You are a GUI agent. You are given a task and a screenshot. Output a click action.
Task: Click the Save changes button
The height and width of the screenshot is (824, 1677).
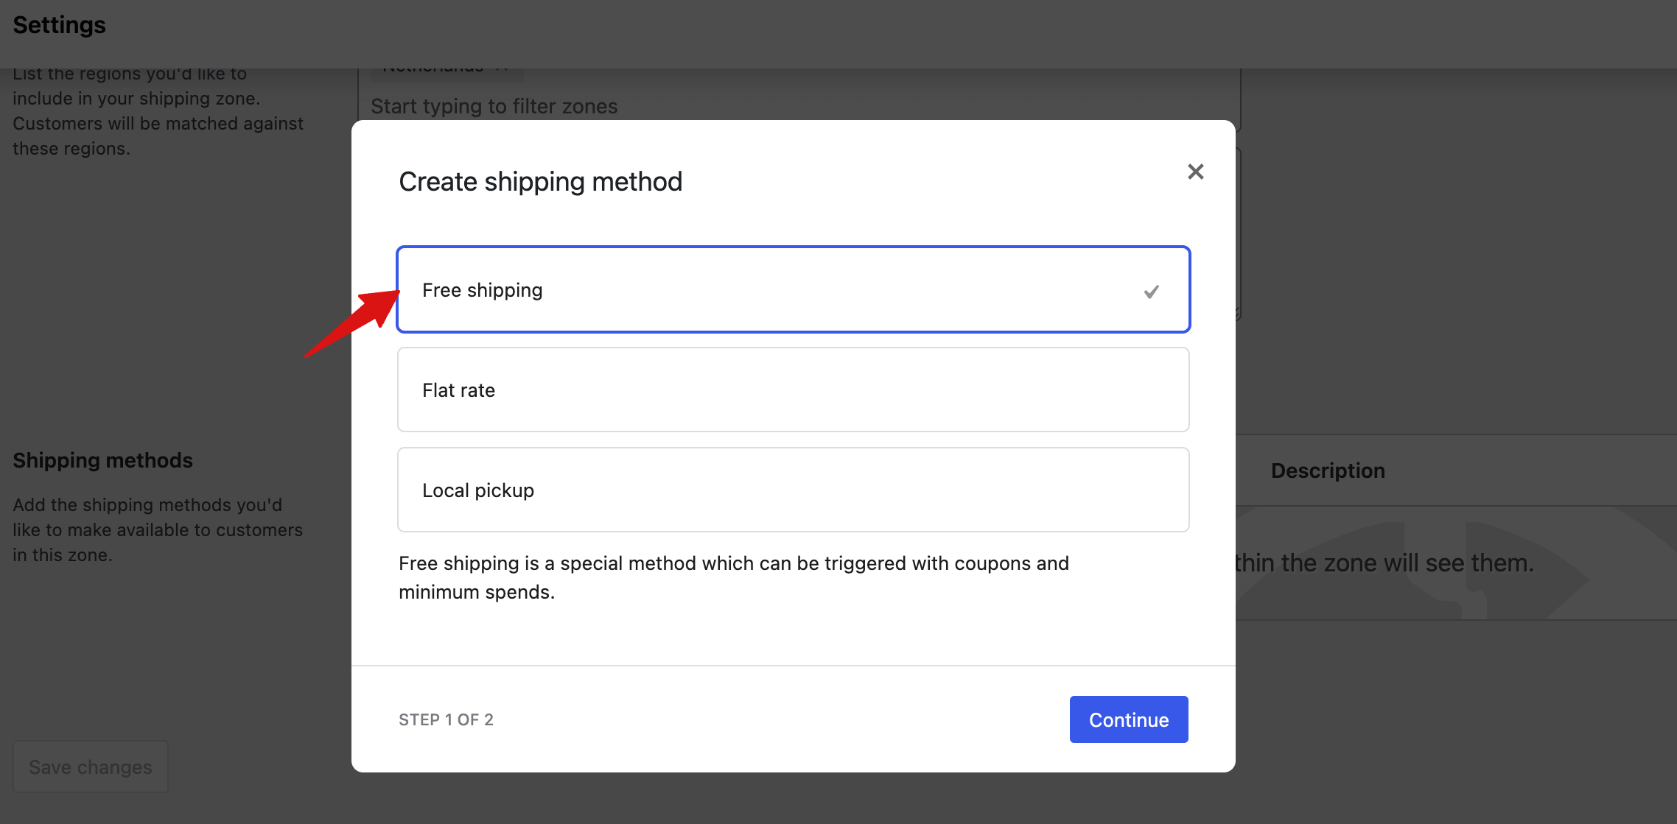90,767
